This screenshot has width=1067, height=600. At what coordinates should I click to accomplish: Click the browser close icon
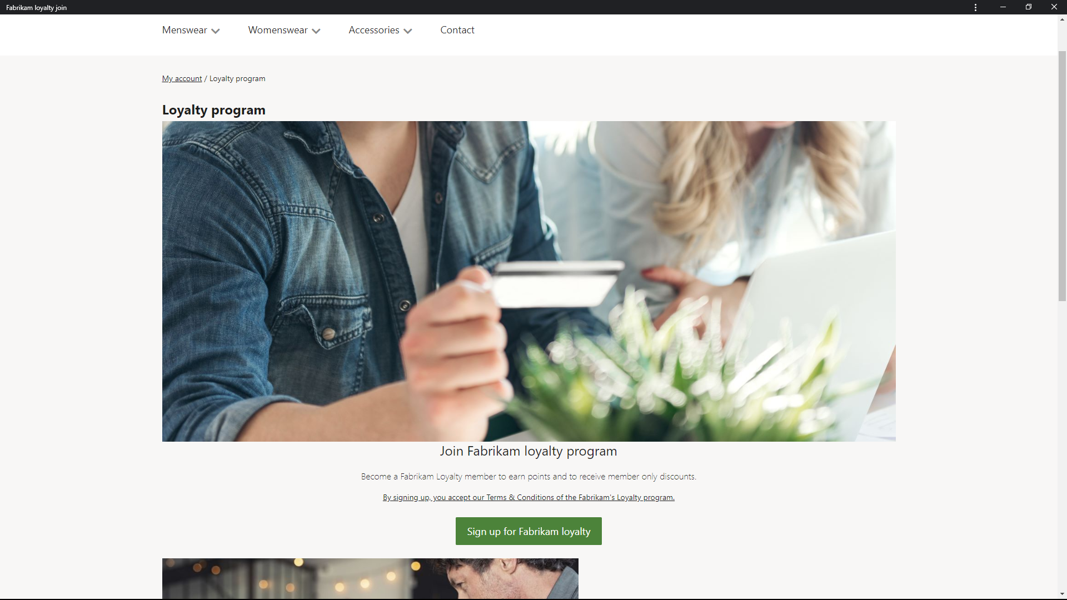(x=1054, y=7)
